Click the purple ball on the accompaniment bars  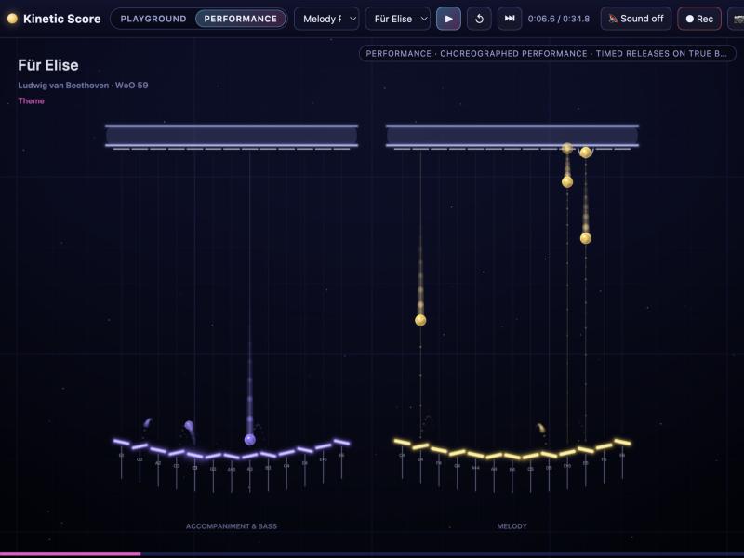[249, 439]
